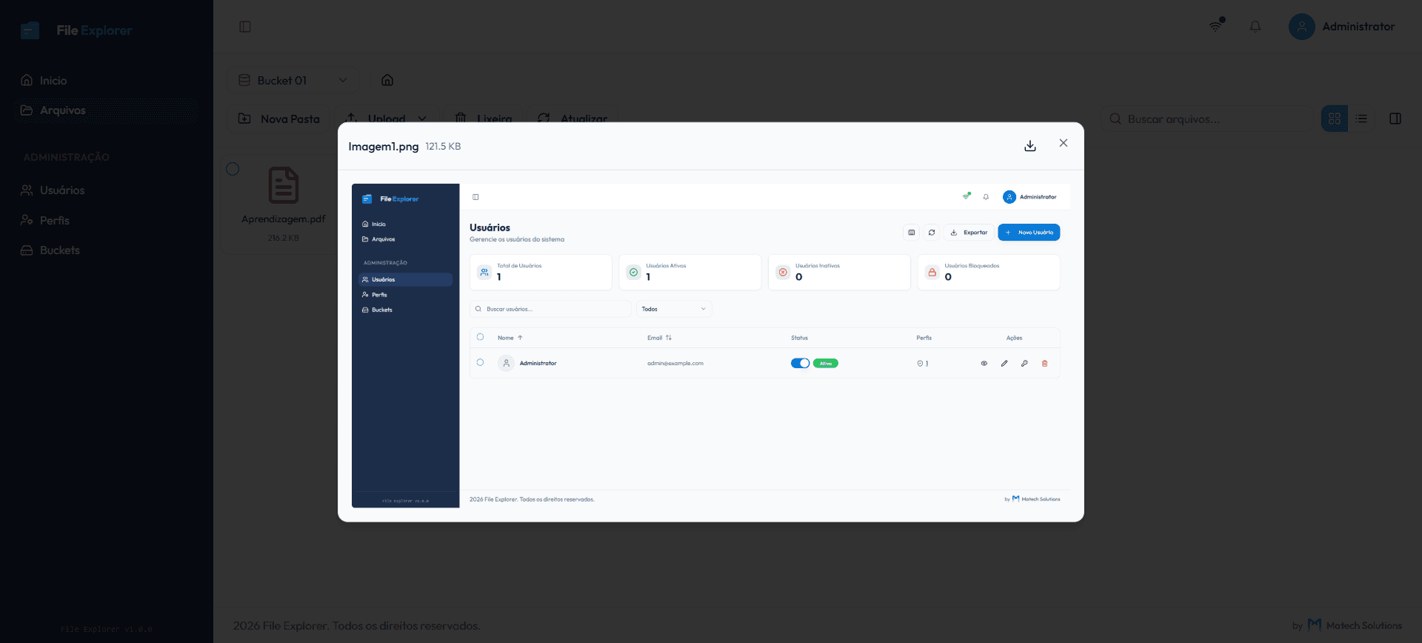1422x643 pixels.
Task: Click the footer copyright text
Action: [x=356, y=626]
